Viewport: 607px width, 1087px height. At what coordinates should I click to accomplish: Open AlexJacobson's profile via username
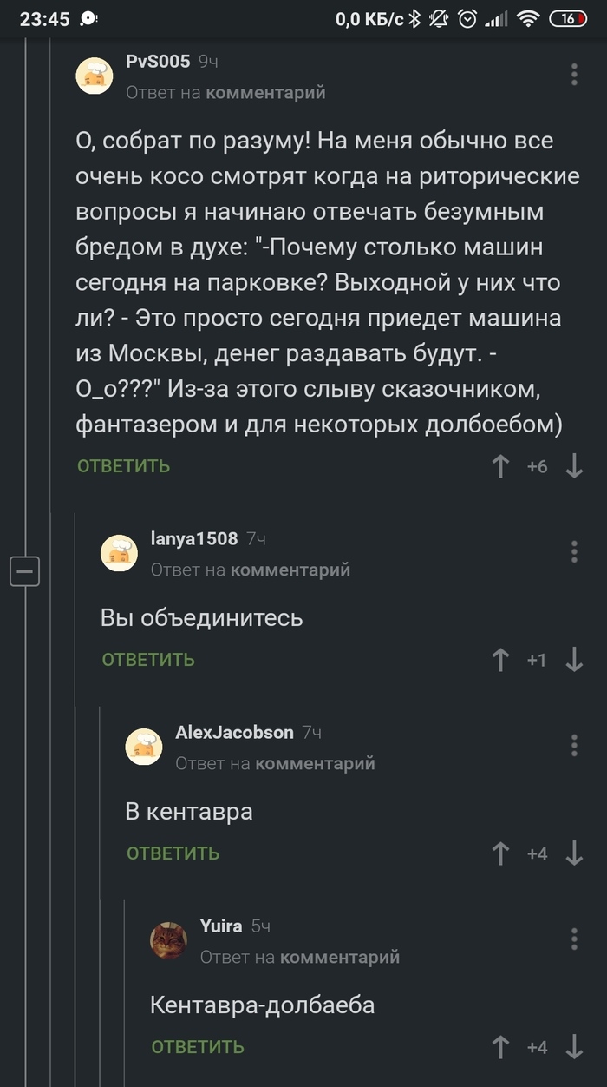[x=234, y=732]
